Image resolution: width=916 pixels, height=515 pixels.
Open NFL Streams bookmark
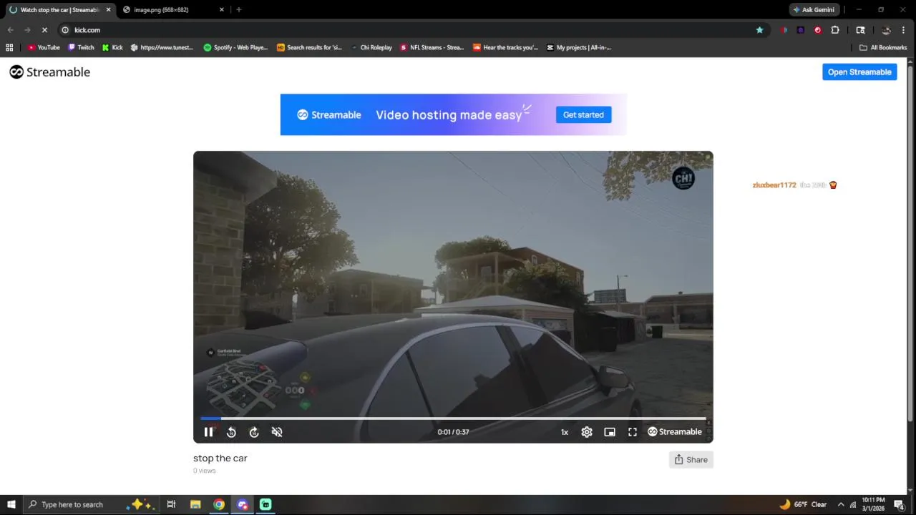click(432, 48)
